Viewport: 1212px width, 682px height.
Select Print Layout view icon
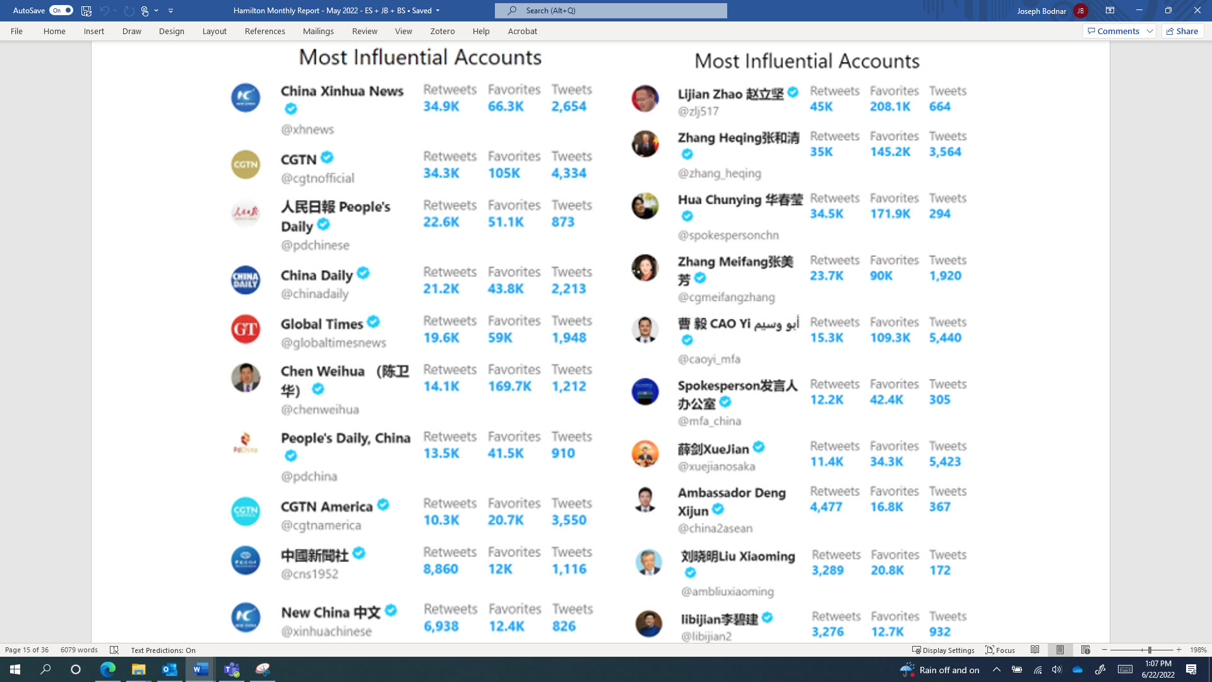point(1060,650)
